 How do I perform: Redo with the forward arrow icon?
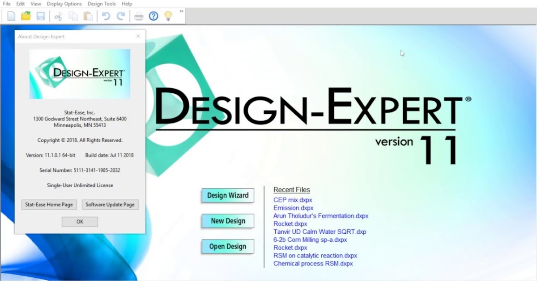pos(120,16)
